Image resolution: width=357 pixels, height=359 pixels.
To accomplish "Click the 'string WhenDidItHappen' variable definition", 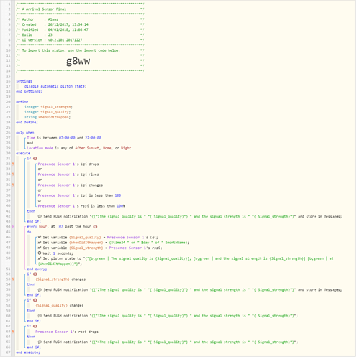I will pyautogui.click(x=48, y=117).
